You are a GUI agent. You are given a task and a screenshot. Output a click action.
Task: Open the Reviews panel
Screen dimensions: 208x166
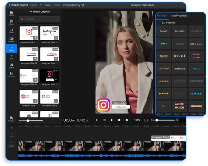11,119
